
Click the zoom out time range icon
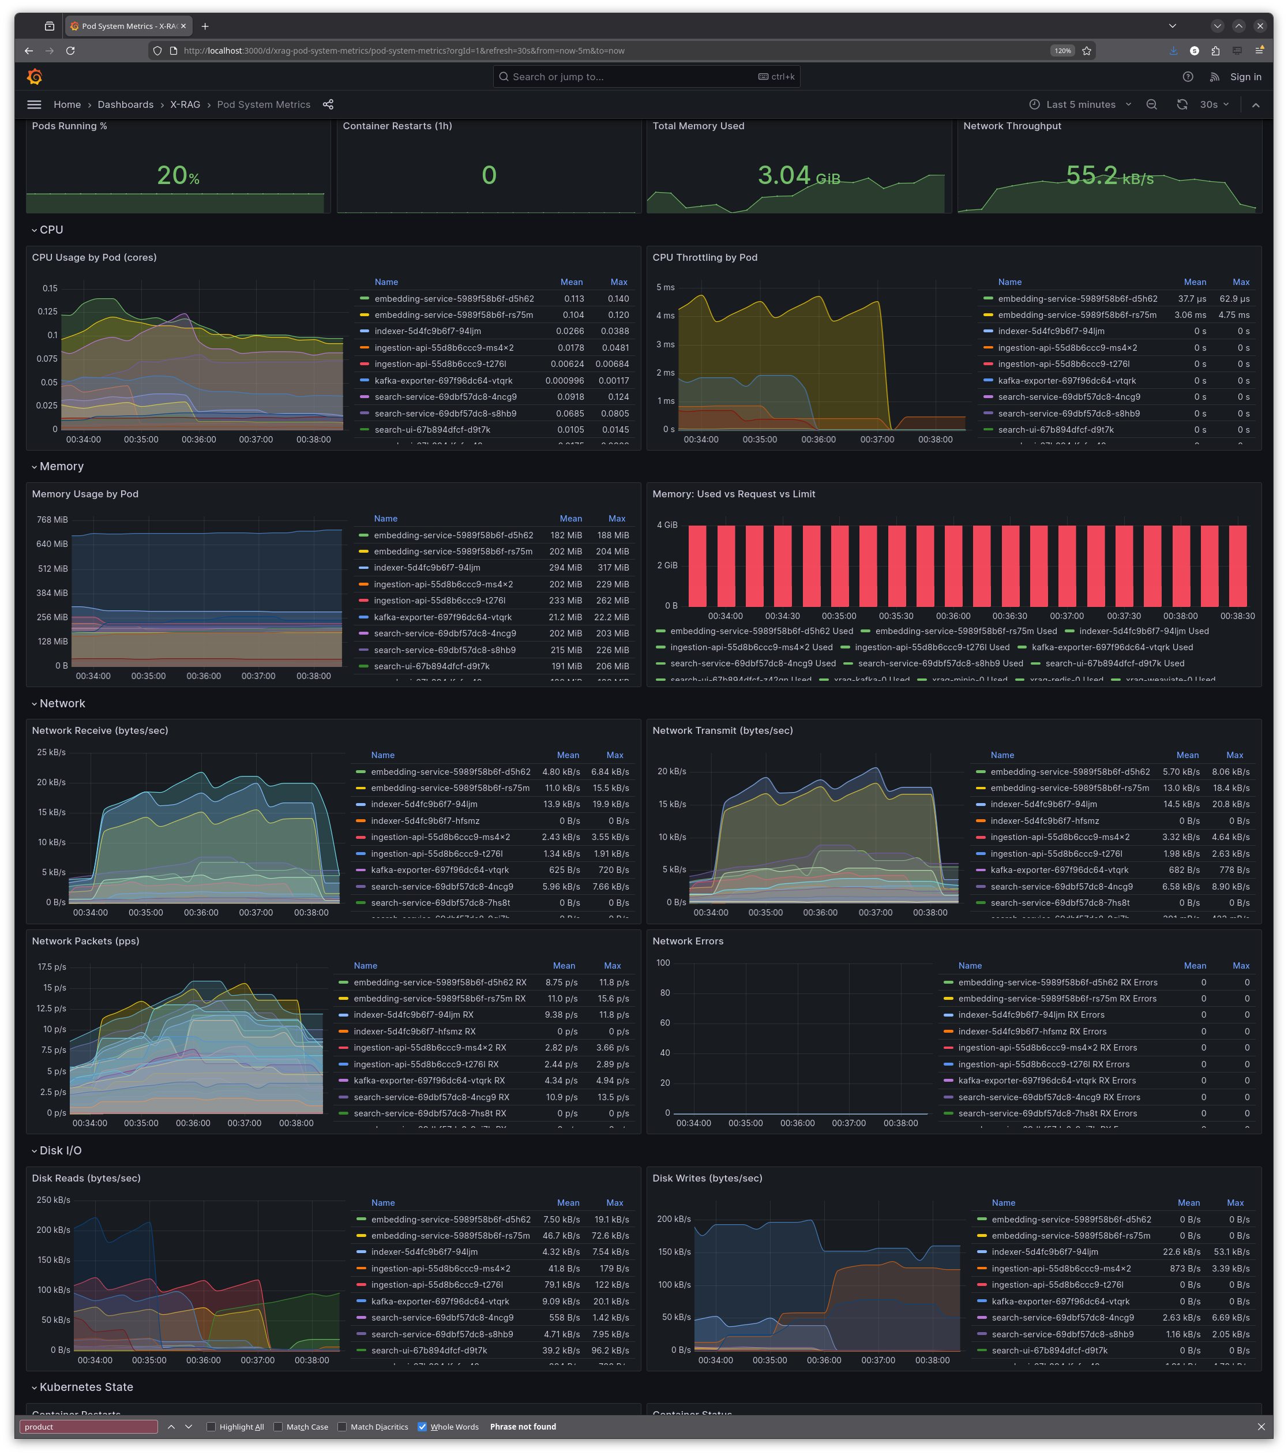[x=1151, y=104]
